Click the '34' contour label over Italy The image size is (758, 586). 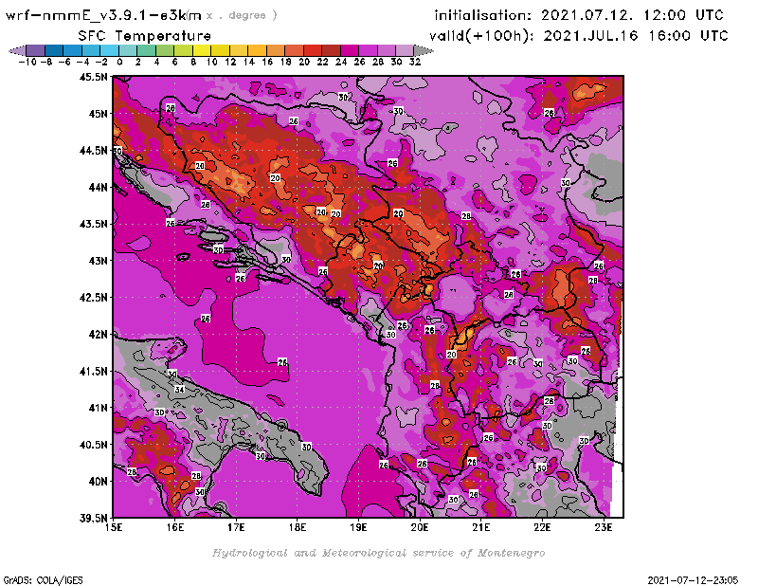tap(179, 390)
